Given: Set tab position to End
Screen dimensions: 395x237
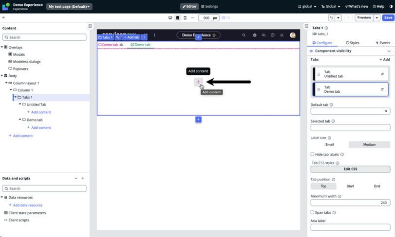Looking at the screenshot, I should point(377,186).
